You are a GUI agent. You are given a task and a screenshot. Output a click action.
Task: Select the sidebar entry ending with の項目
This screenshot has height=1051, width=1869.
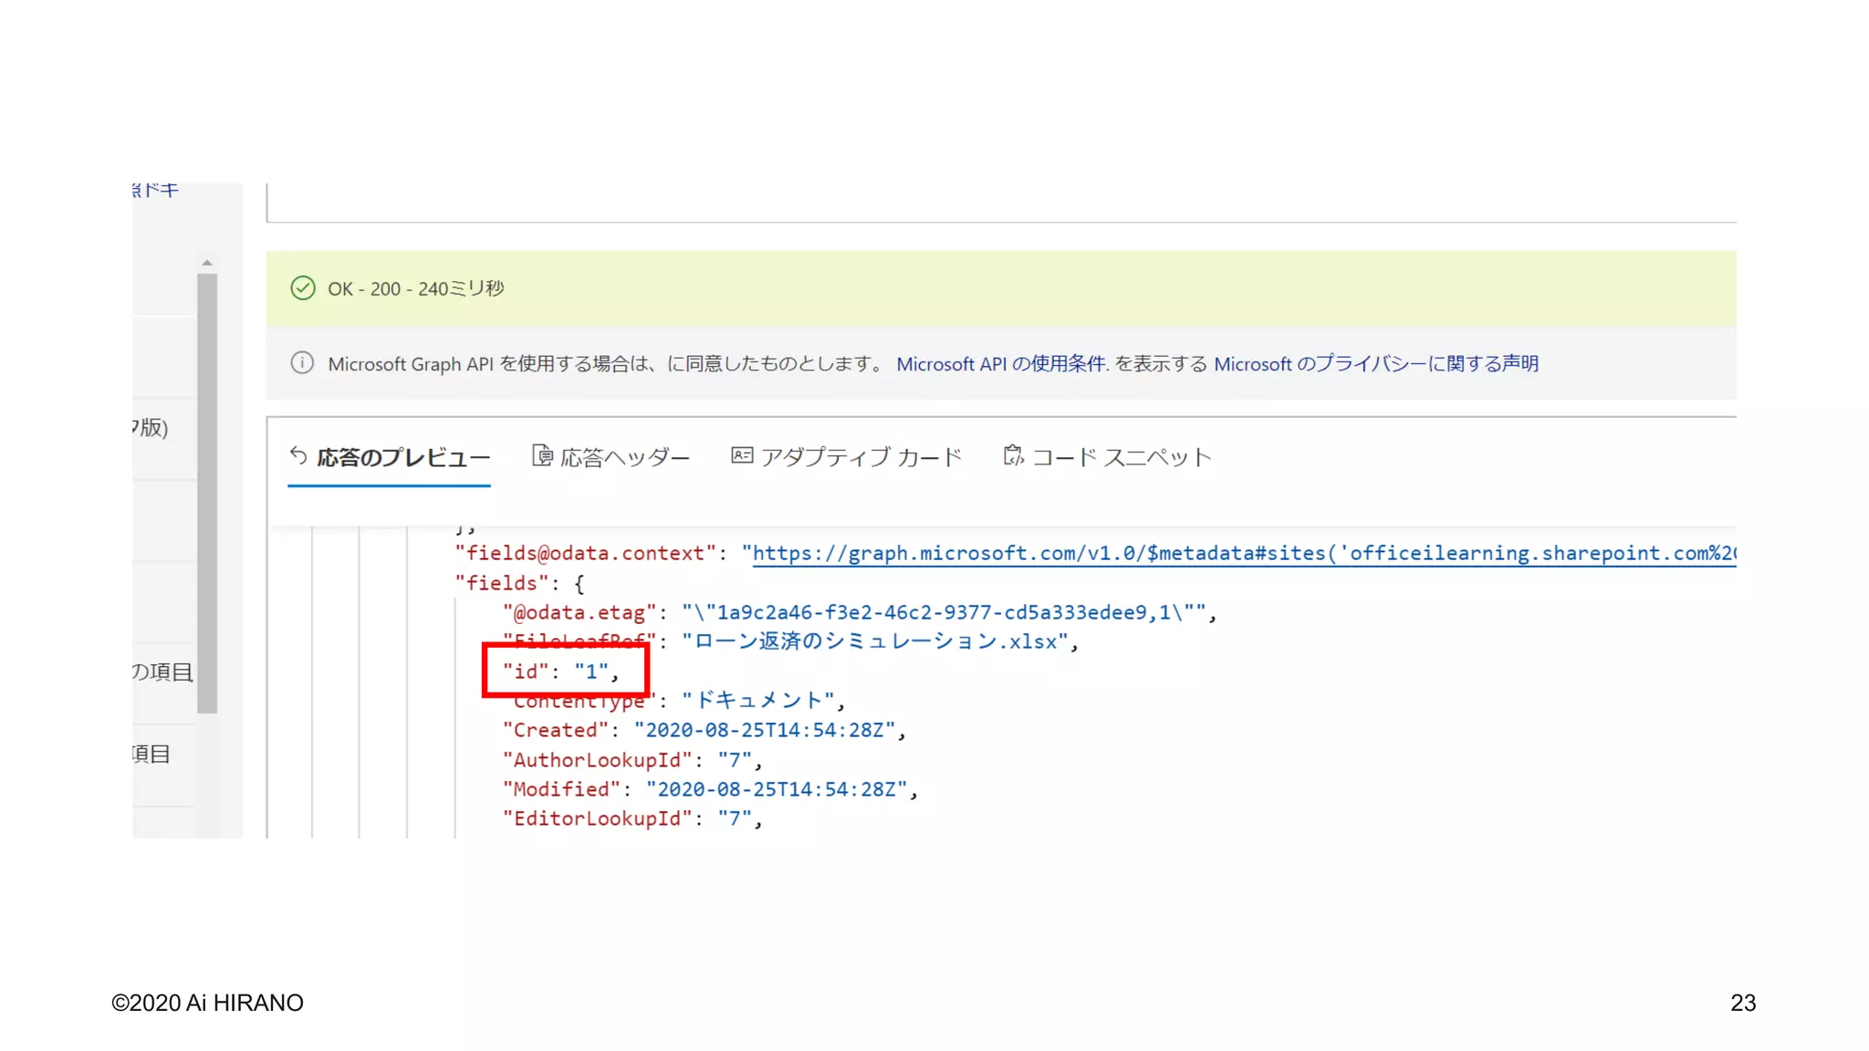[x=162, y=672]
